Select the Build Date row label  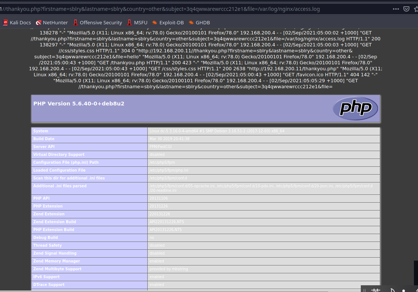44,139
